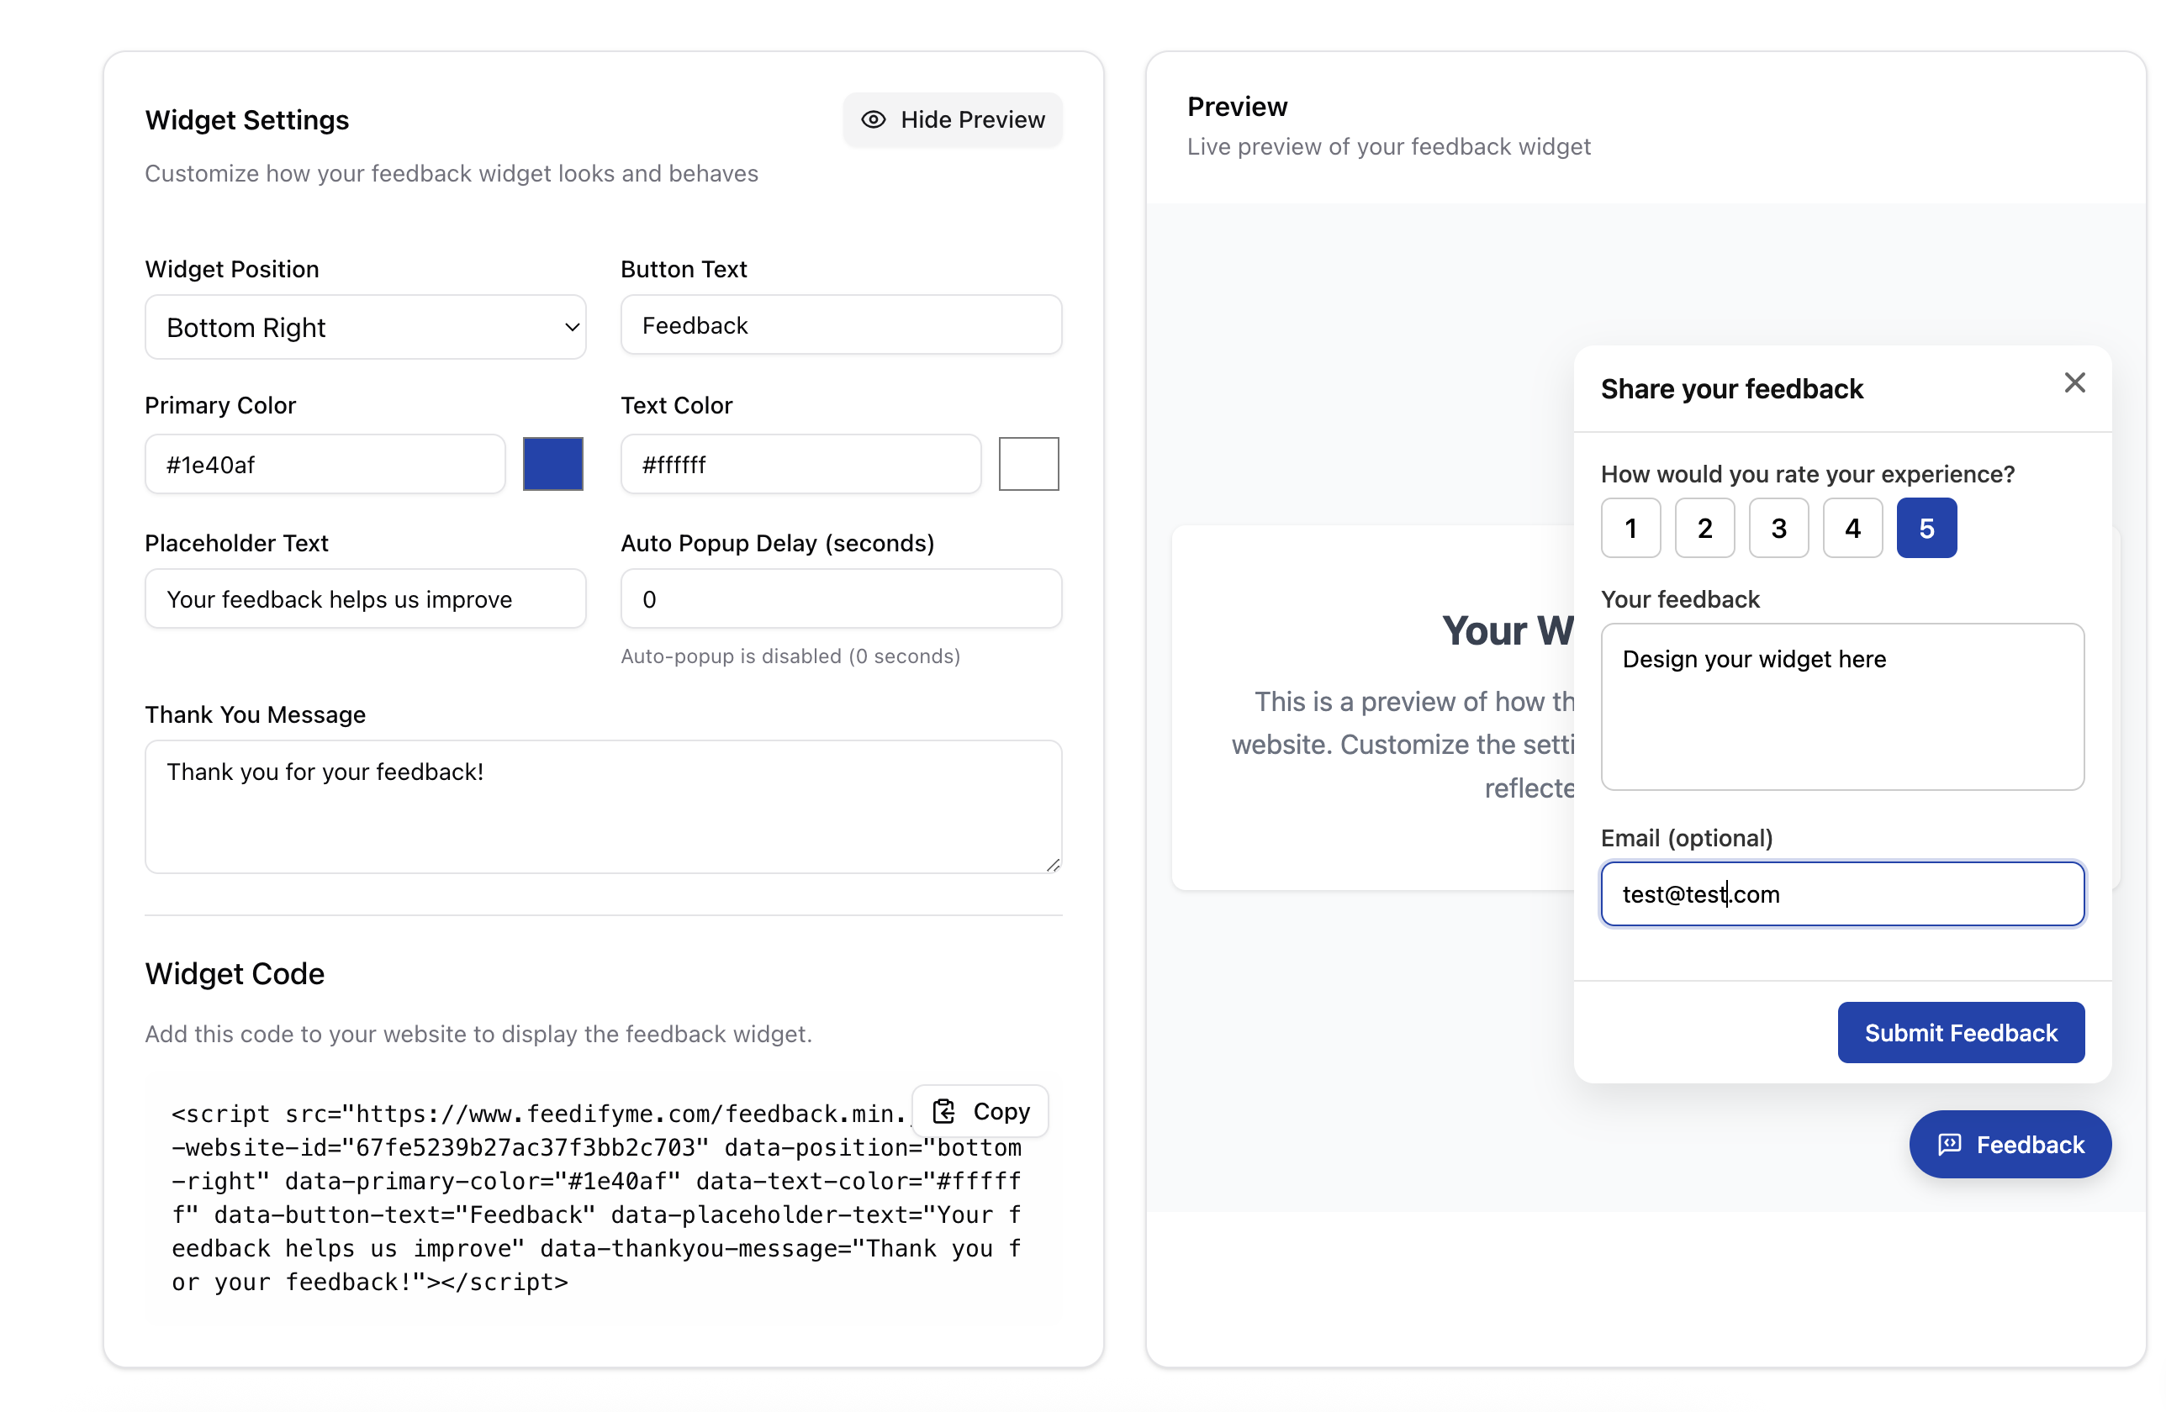This screenshot has height=1412, width=2166.
Task: Focus the Placeholder Text field
Action: (365, 598)
